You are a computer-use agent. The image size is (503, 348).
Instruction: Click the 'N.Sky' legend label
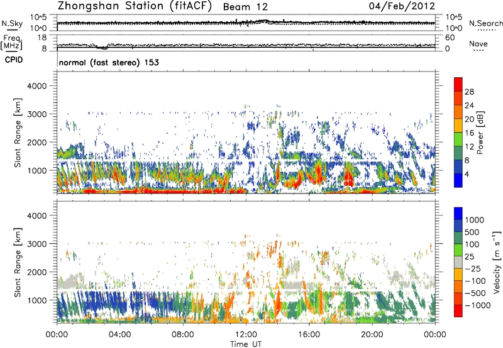click(x=12, y=23)
